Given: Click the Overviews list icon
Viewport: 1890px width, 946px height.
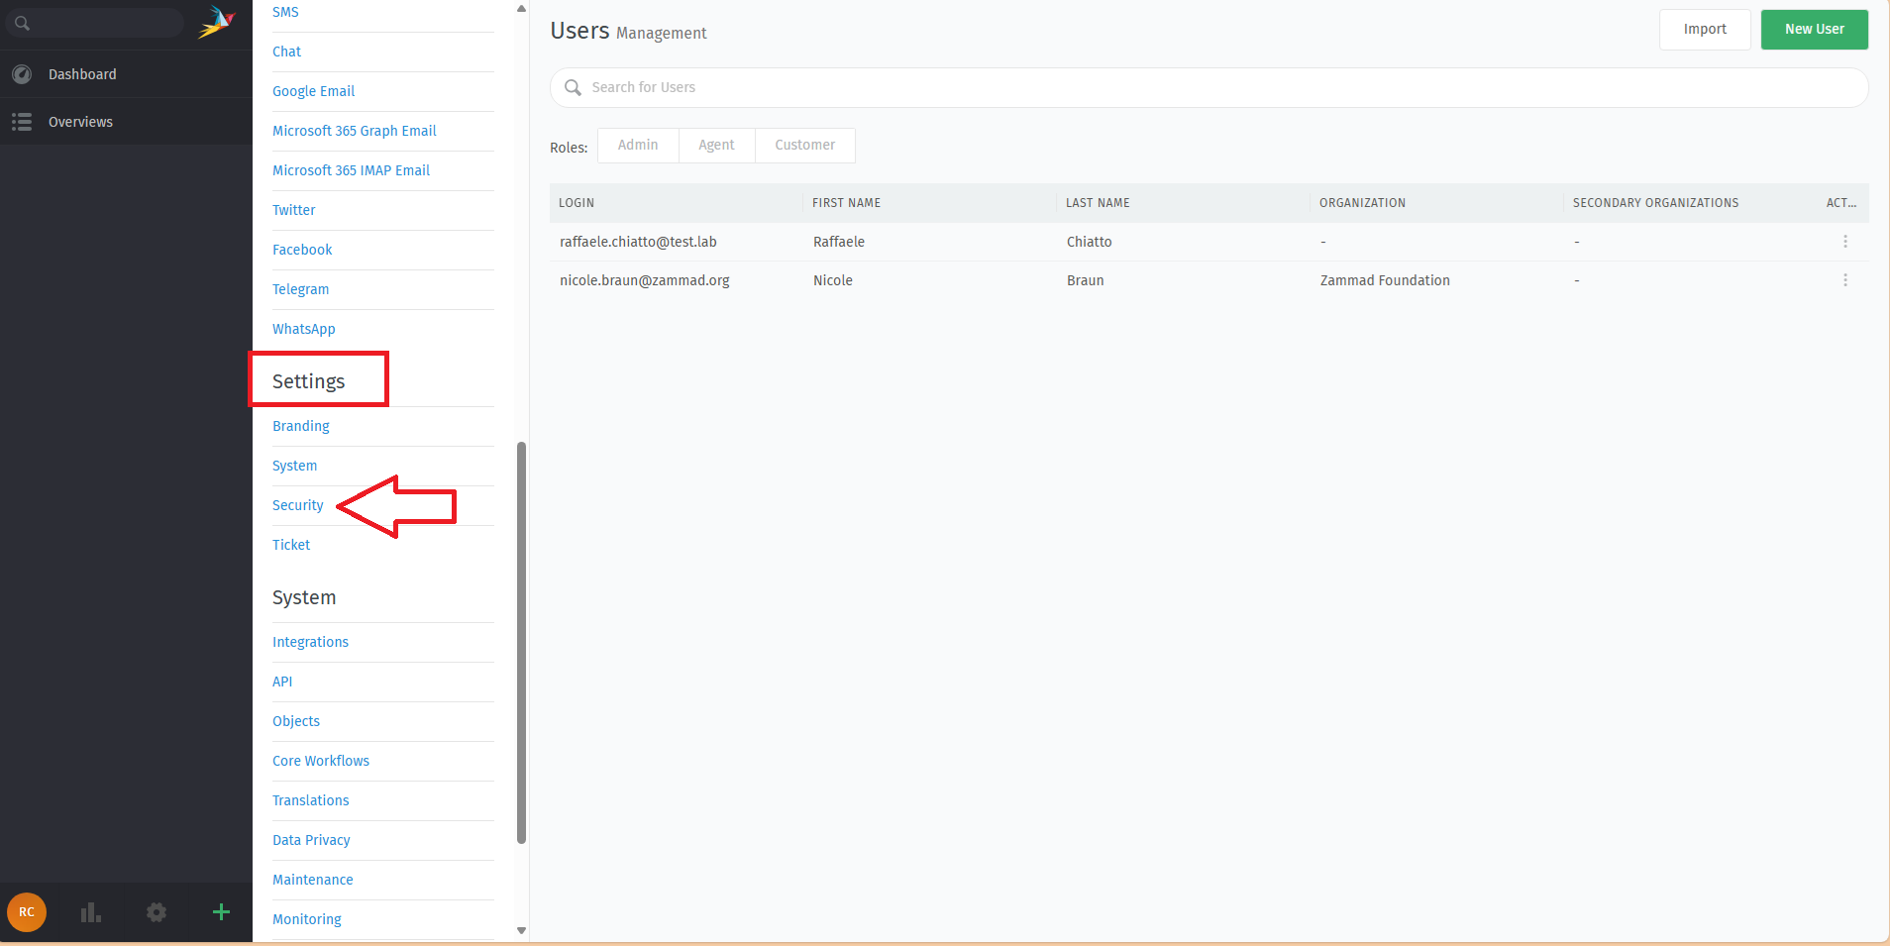Looking at the screenshot, I should click(22, 122).
